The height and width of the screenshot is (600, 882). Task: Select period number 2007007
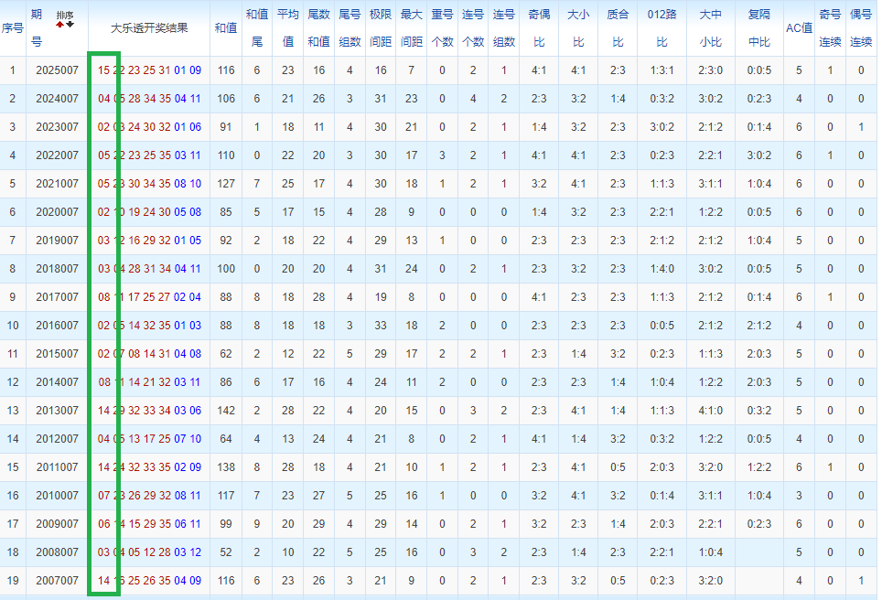[57, 581]
